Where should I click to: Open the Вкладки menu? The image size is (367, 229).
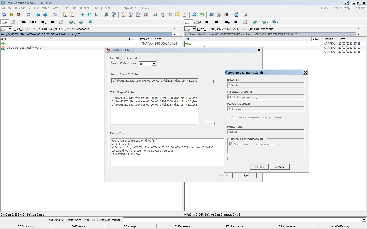86,8
